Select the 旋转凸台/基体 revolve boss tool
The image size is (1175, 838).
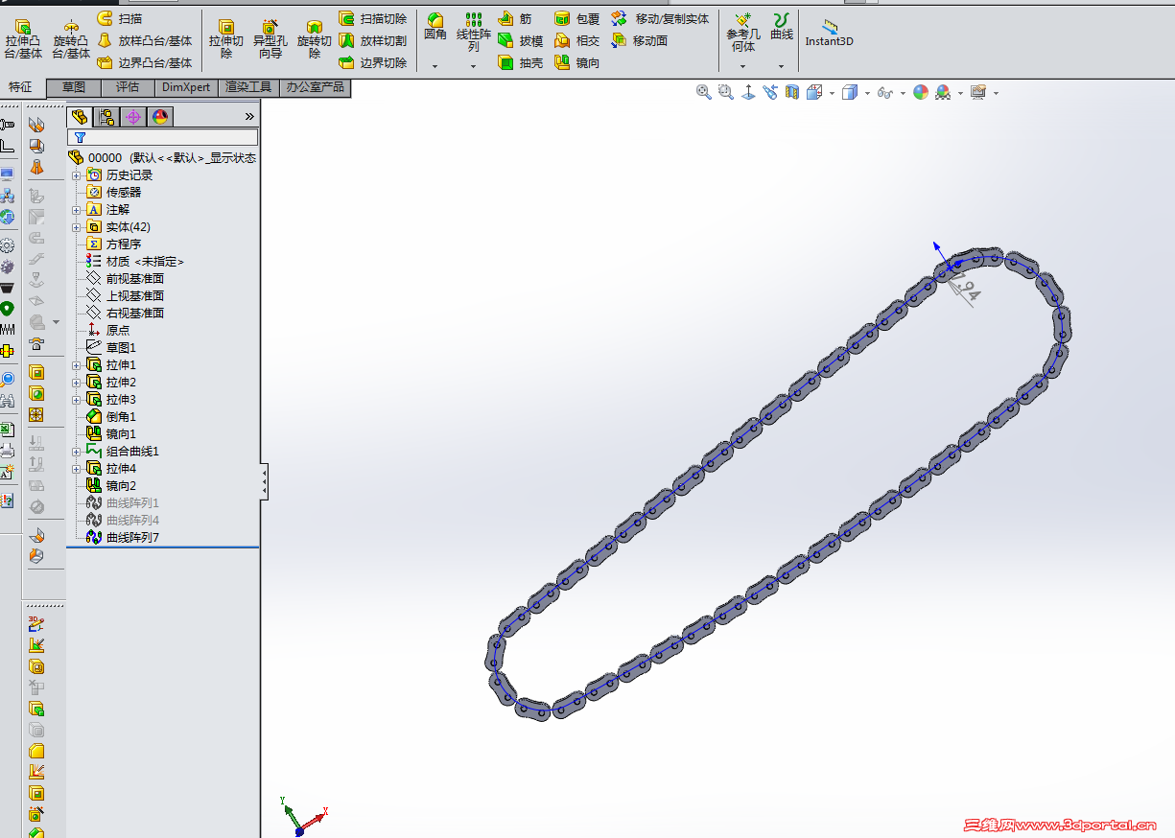71,40
